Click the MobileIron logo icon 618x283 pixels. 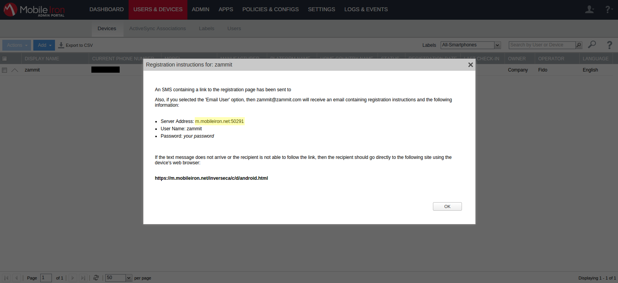(x=10, y=9)
